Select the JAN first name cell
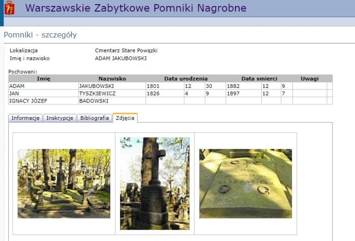The width and height of the screenshot is (355, 241). click(x=44, y=93)
